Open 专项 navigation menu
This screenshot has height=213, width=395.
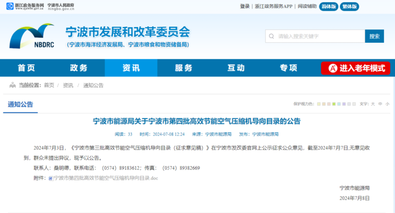[x=289, y=68]
